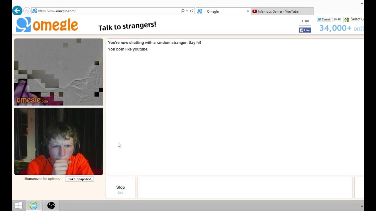Click the Omegle logo
This screenshot has height=211, width=376.
[47, 25]
